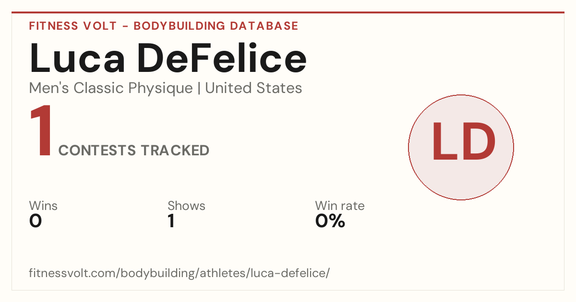Click the 0% win rate value
The height and width of the screenshot is (302, 576).
tap(330, 221)
